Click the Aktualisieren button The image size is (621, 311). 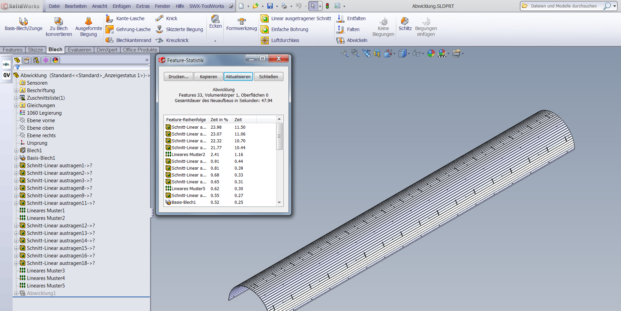click(238, 76)
